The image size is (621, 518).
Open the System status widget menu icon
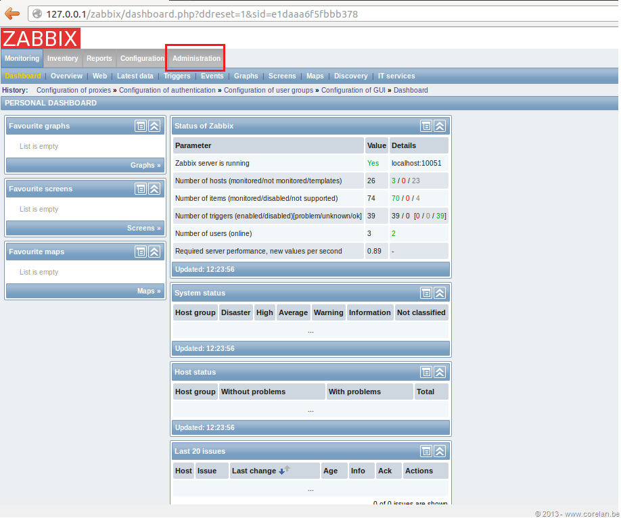tap(426, 293)
